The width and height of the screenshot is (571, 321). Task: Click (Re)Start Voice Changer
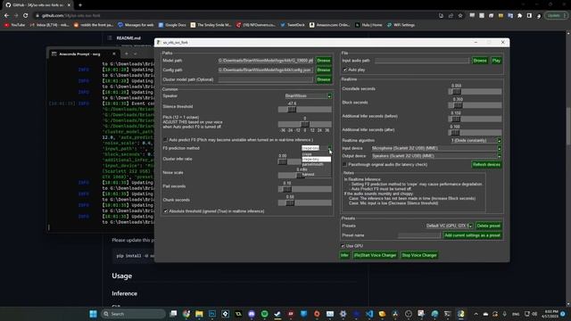(375, 255)
